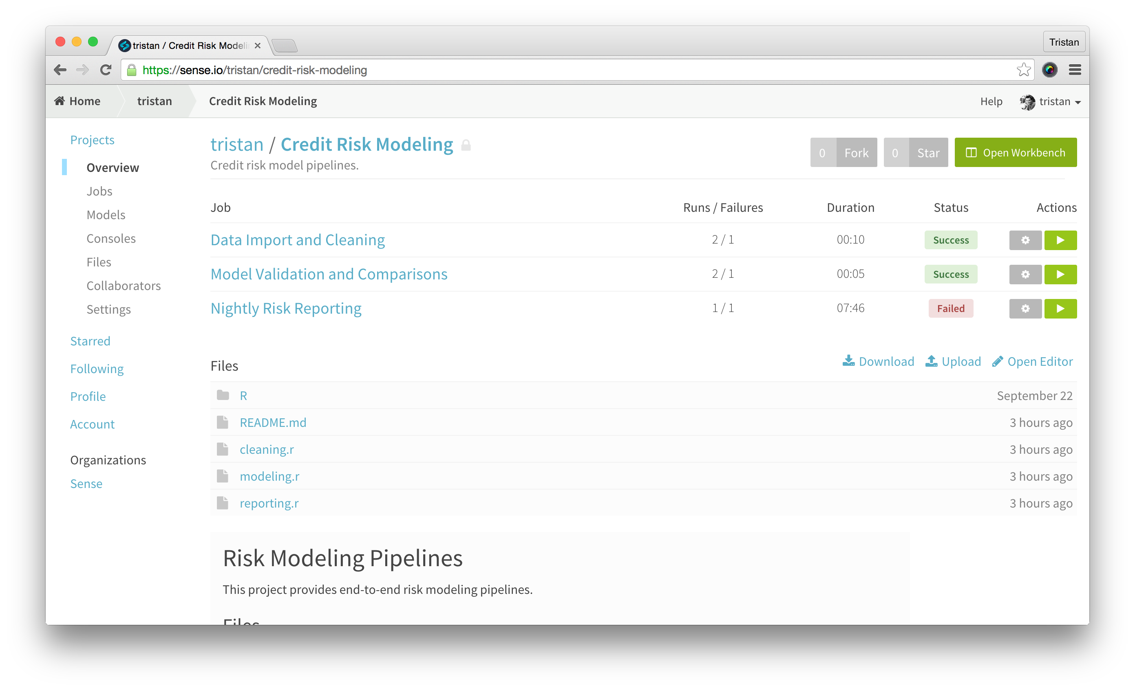This screenshot has height=690, width=1135.
Task: Click the README.md file icon
Action: coord(223,422)
